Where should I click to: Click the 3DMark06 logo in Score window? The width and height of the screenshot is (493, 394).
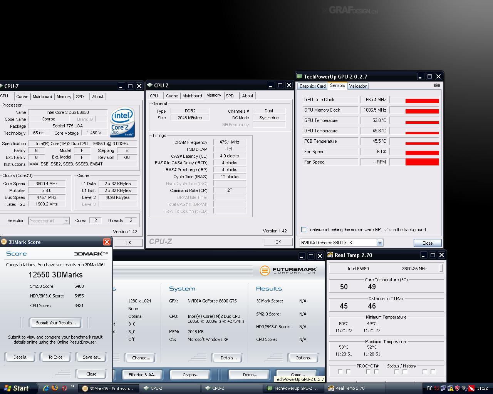(x=91, y=254)
